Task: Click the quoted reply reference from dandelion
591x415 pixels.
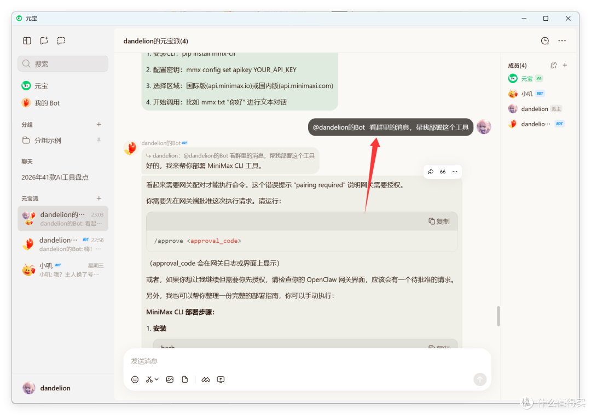Action: [x=230, y=155]
